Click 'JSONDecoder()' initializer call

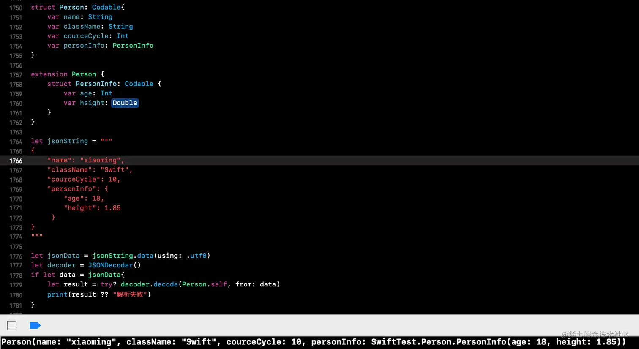pos(114,265)
